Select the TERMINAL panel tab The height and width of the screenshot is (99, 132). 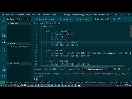(38, 69)
